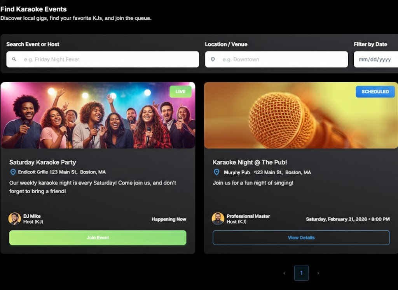Join the Saturday Karaoke Party event
Screen dimensions: 398x290
tap(98, 238)
